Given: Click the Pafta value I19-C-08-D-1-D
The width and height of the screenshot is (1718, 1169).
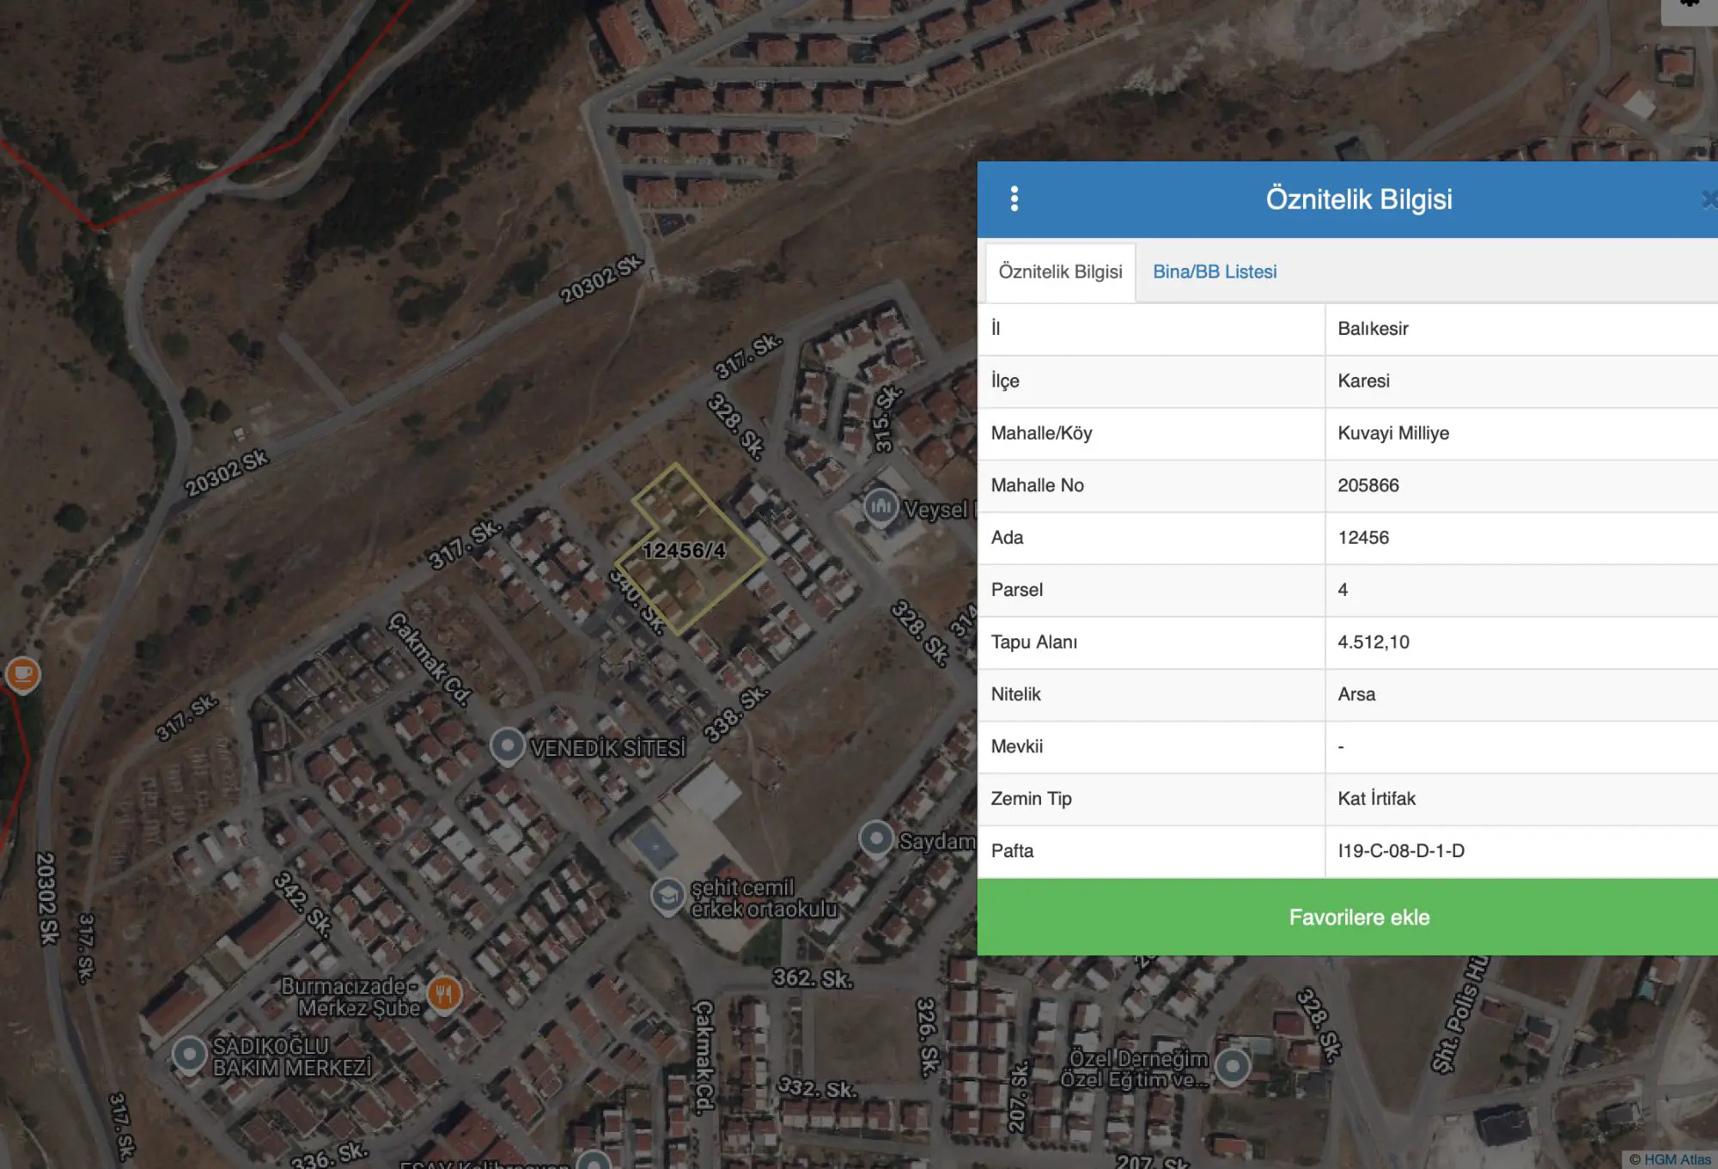Looking at the screenshot, I should [x=1401, y=850].
